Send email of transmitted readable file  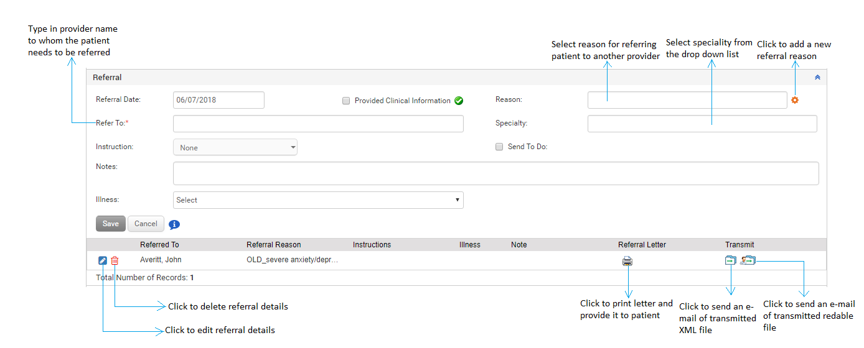748,261
